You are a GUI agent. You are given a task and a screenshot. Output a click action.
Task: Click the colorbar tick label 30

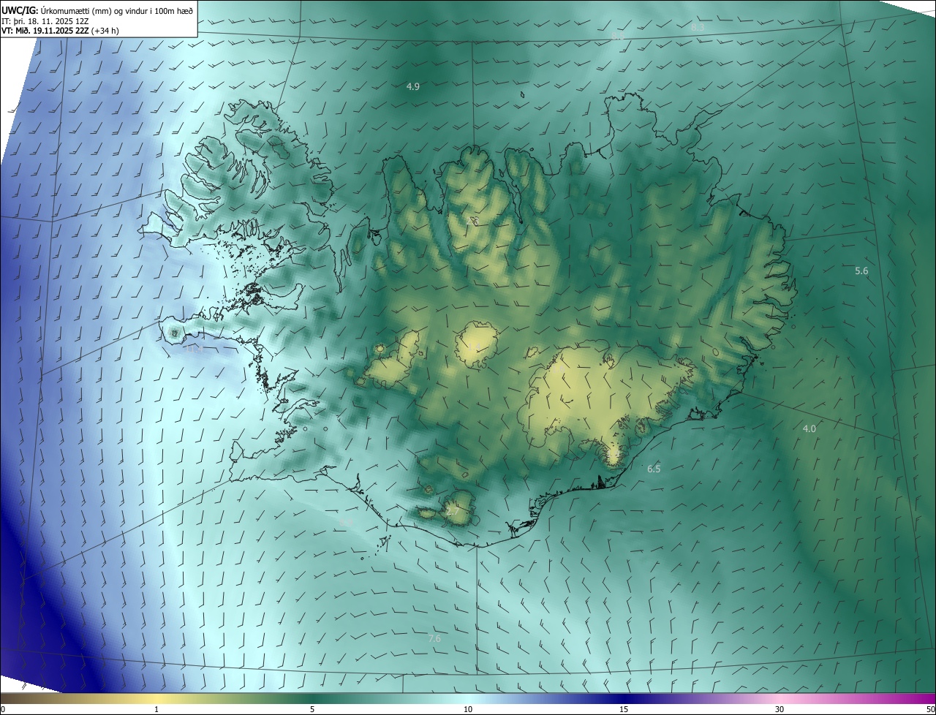(x=780, y=709)
